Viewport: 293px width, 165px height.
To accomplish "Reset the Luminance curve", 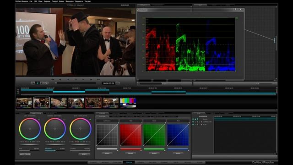I will pos(107,153).
